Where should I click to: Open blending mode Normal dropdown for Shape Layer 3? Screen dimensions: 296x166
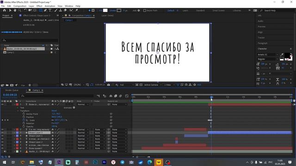[x=83, y=133]
